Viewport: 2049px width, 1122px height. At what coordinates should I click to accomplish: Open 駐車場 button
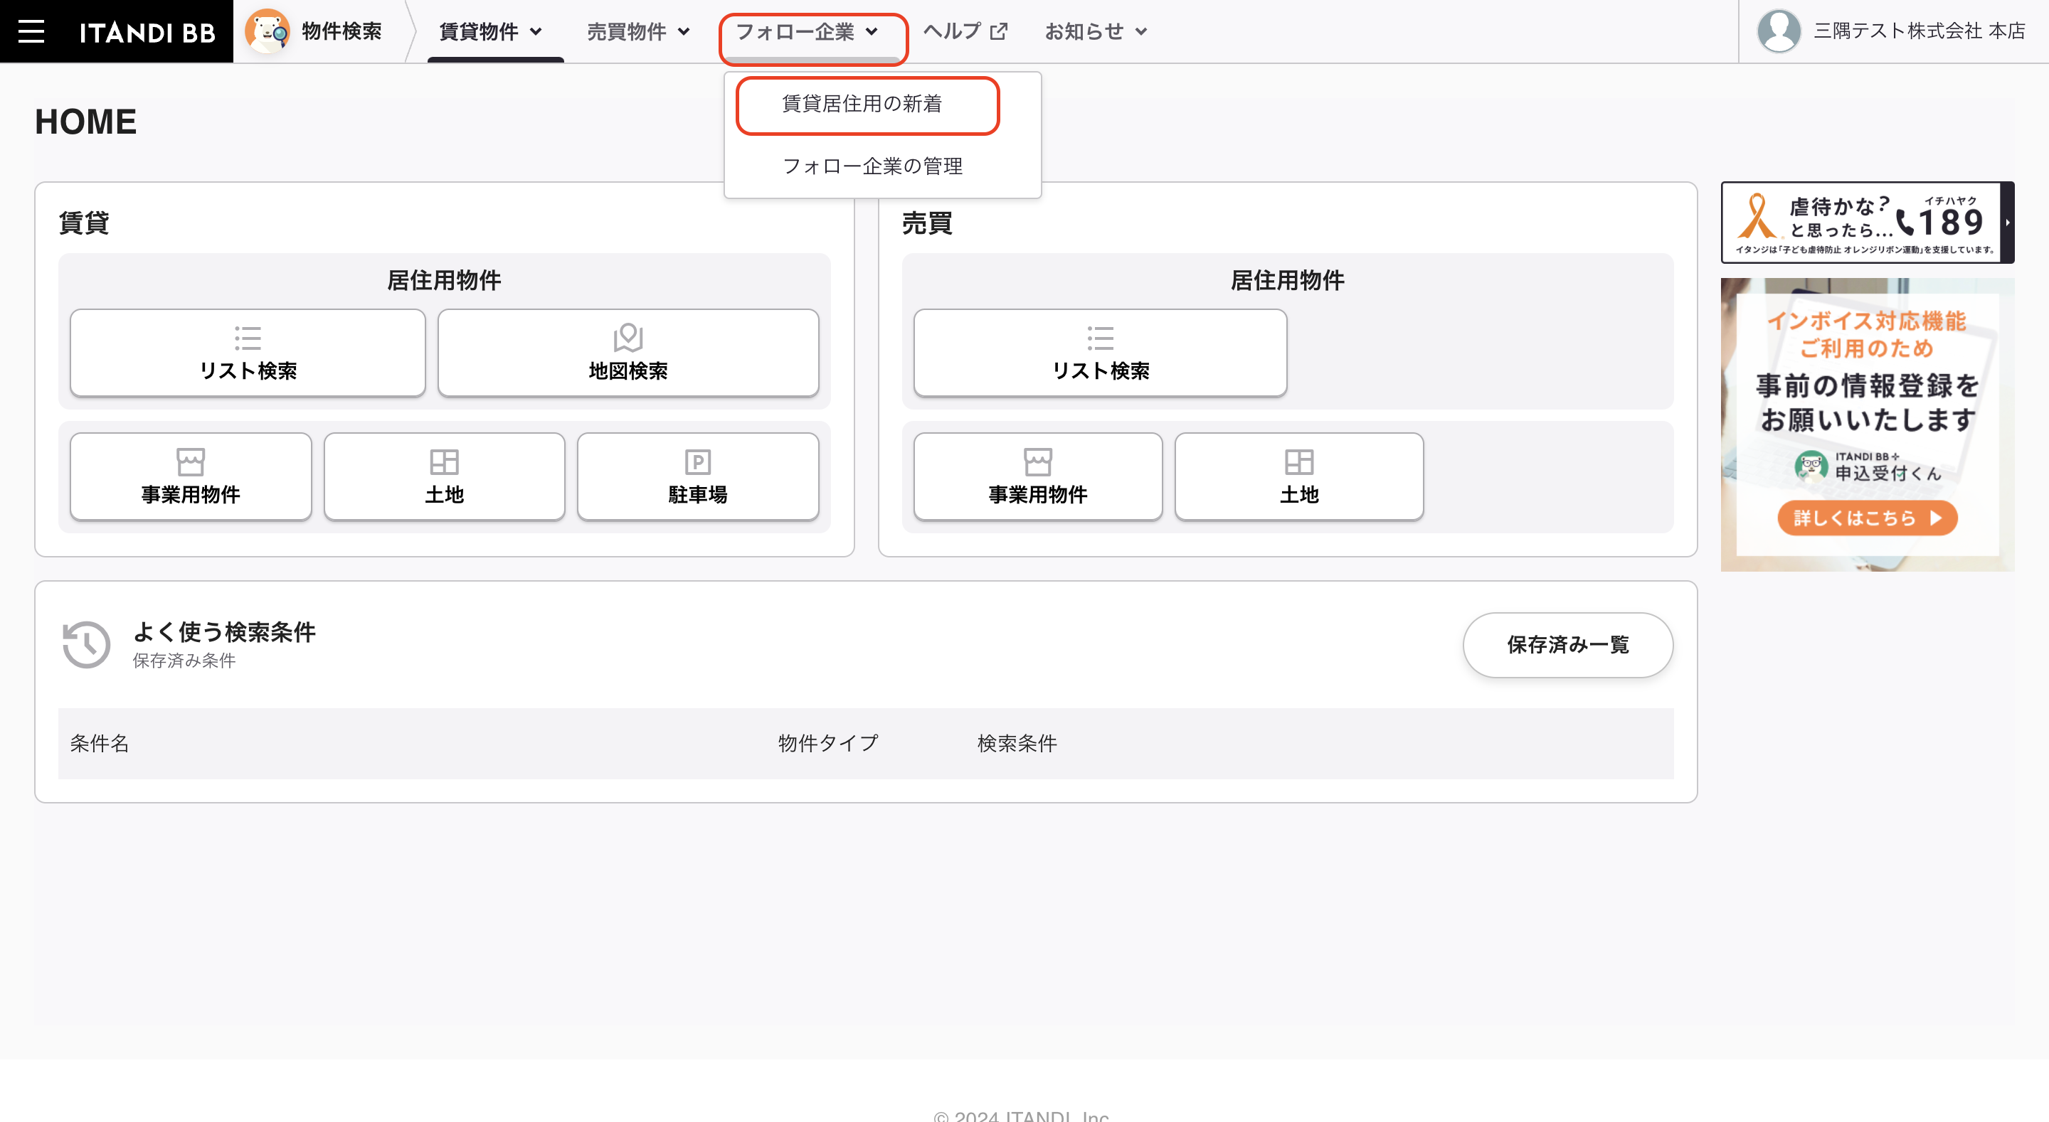(697, 476)
